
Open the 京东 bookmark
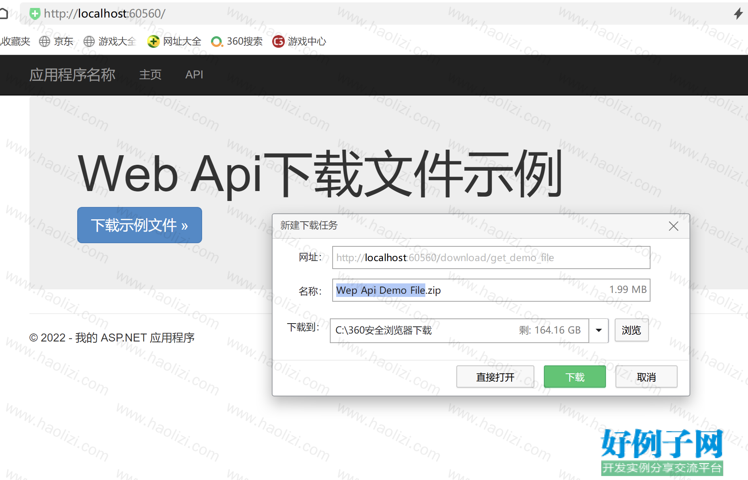pos(56,41)
